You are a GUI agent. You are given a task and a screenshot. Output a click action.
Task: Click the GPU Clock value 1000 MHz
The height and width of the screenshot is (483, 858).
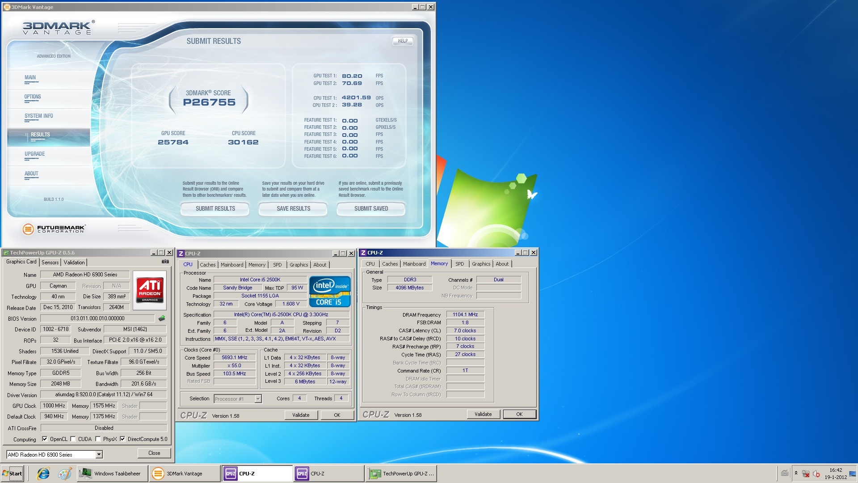point(54,406)
